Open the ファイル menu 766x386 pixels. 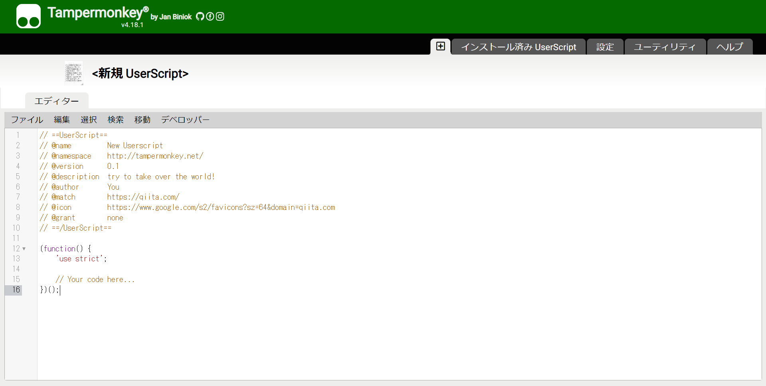tap(27, 120)
